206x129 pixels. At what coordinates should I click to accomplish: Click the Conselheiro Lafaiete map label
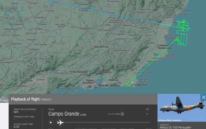click(x=85, y=10)
